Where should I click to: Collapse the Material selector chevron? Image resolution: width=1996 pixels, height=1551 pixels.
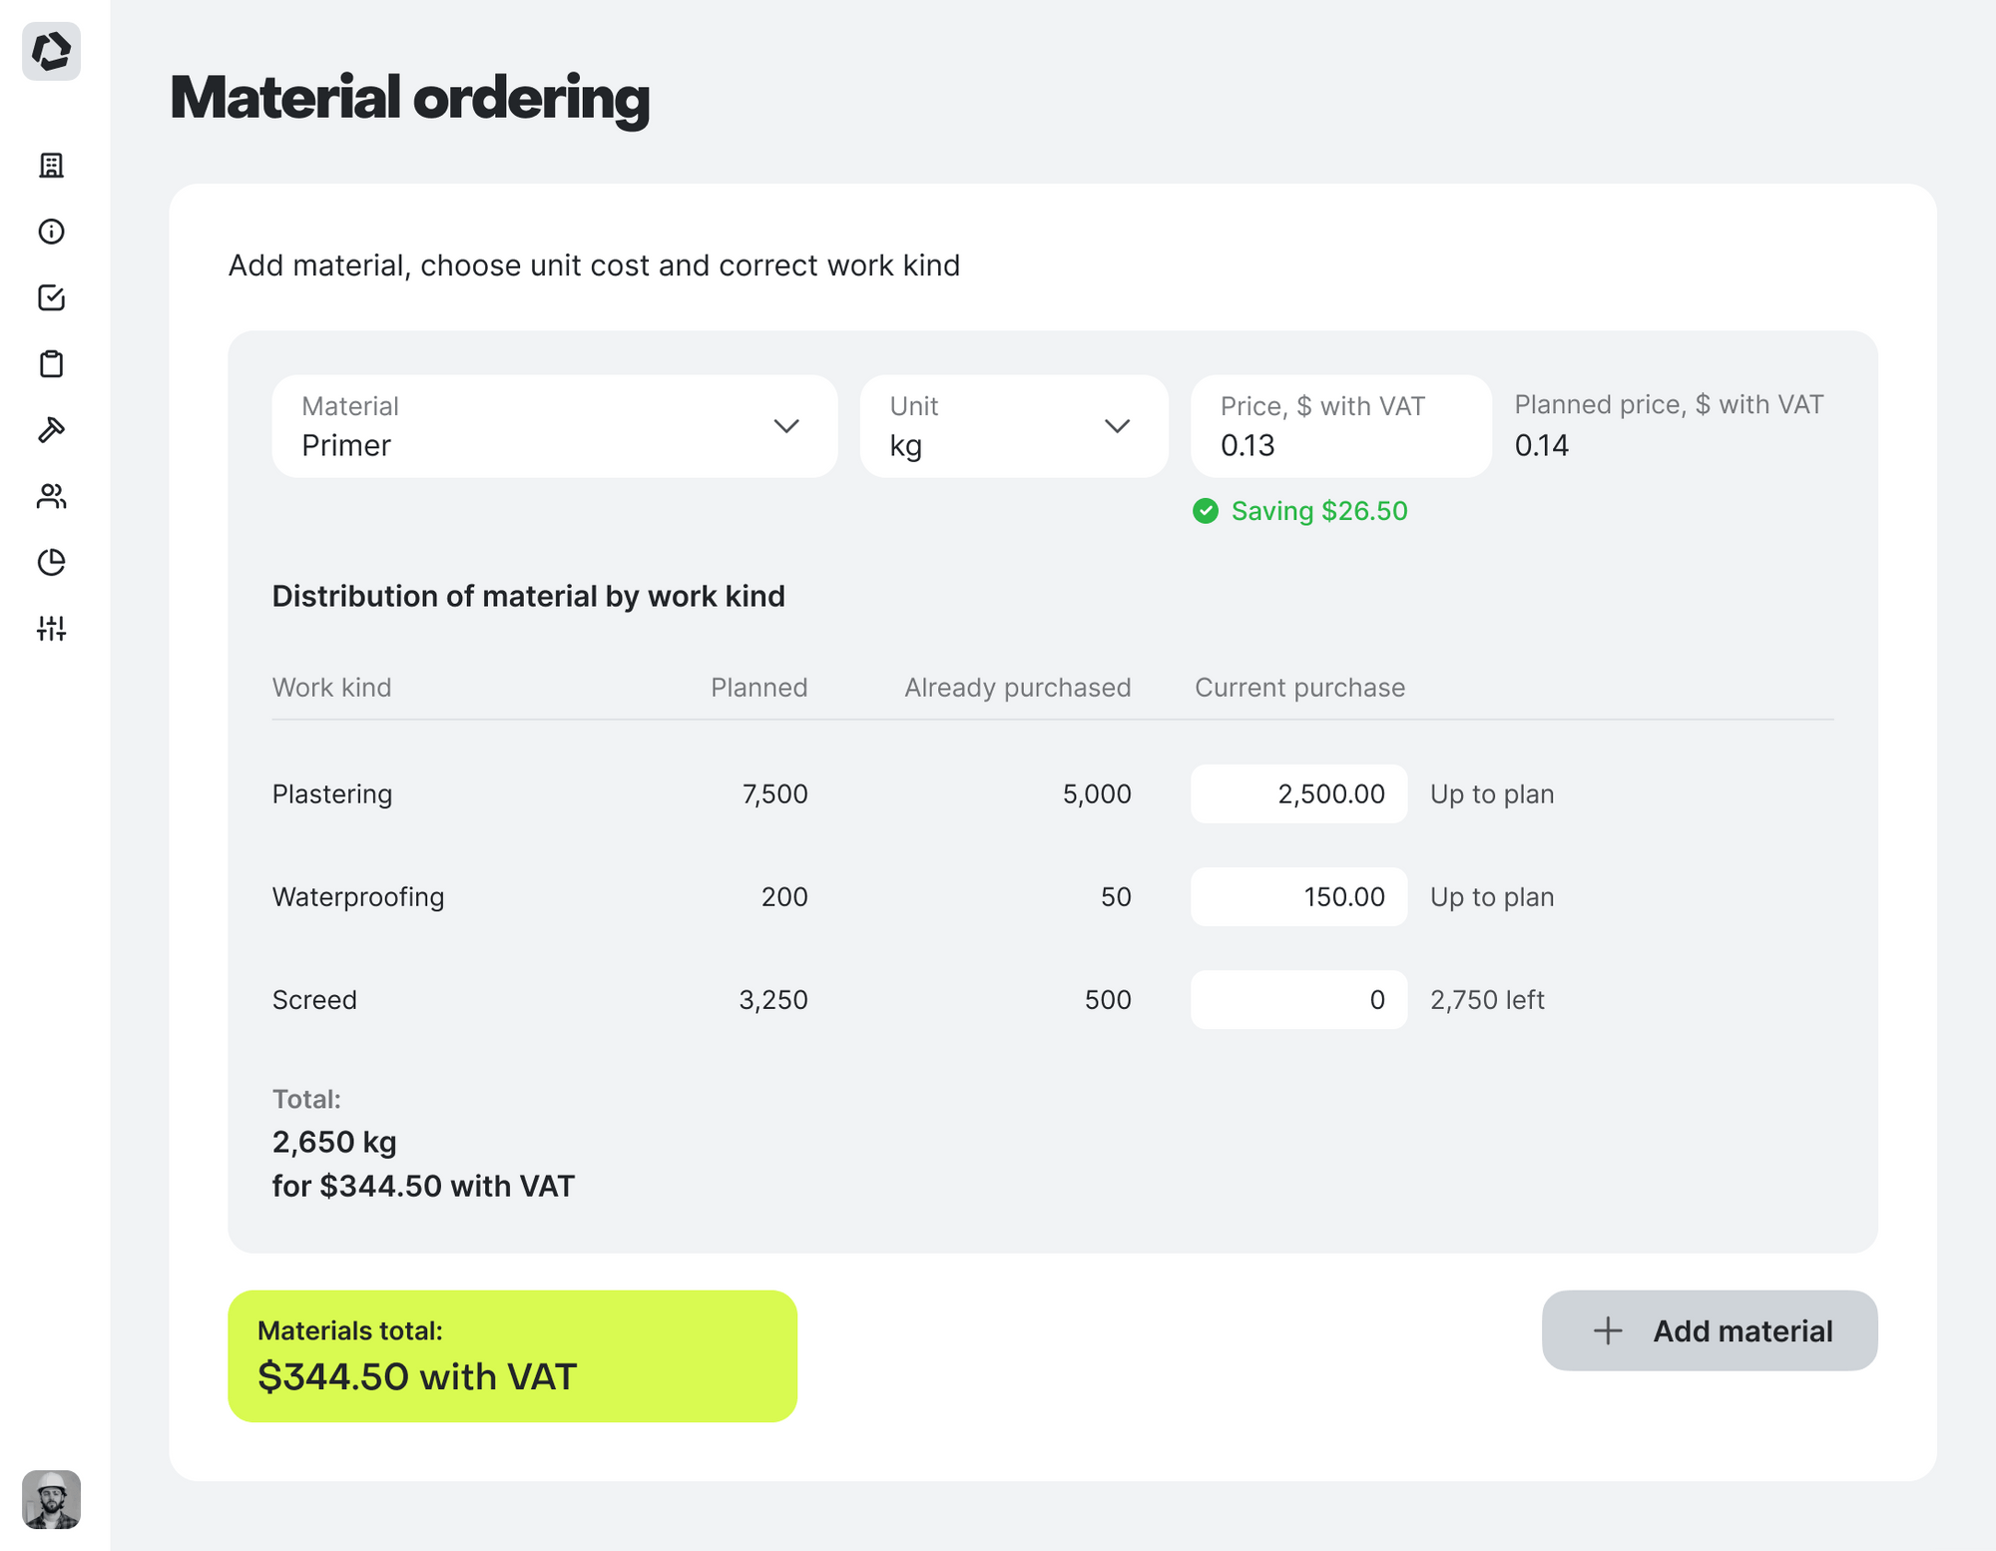pos(787,426)
